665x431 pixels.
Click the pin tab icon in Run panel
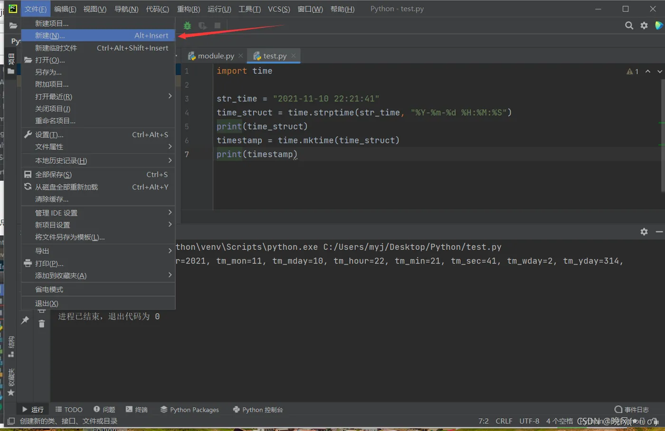pos(25,320)
